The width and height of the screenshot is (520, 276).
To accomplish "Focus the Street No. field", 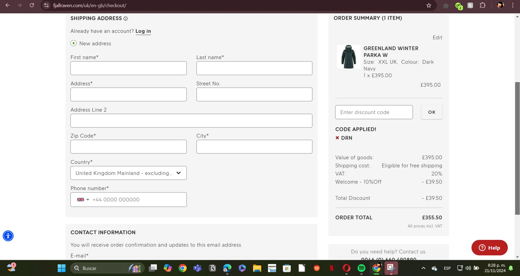I will click(x=254, y=95).
